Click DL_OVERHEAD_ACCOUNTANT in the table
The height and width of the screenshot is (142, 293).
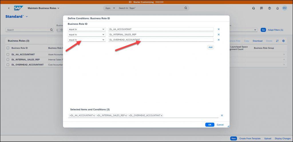tap(27, 65)
